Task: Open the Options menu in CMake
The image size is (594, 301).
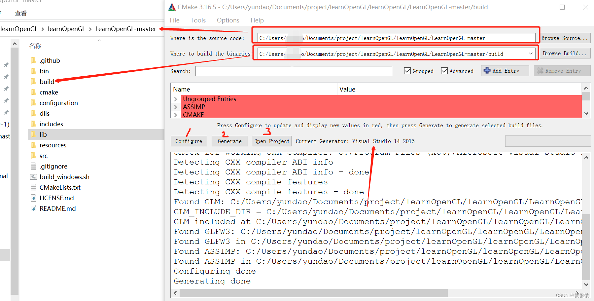Action: tap(228, 20)
